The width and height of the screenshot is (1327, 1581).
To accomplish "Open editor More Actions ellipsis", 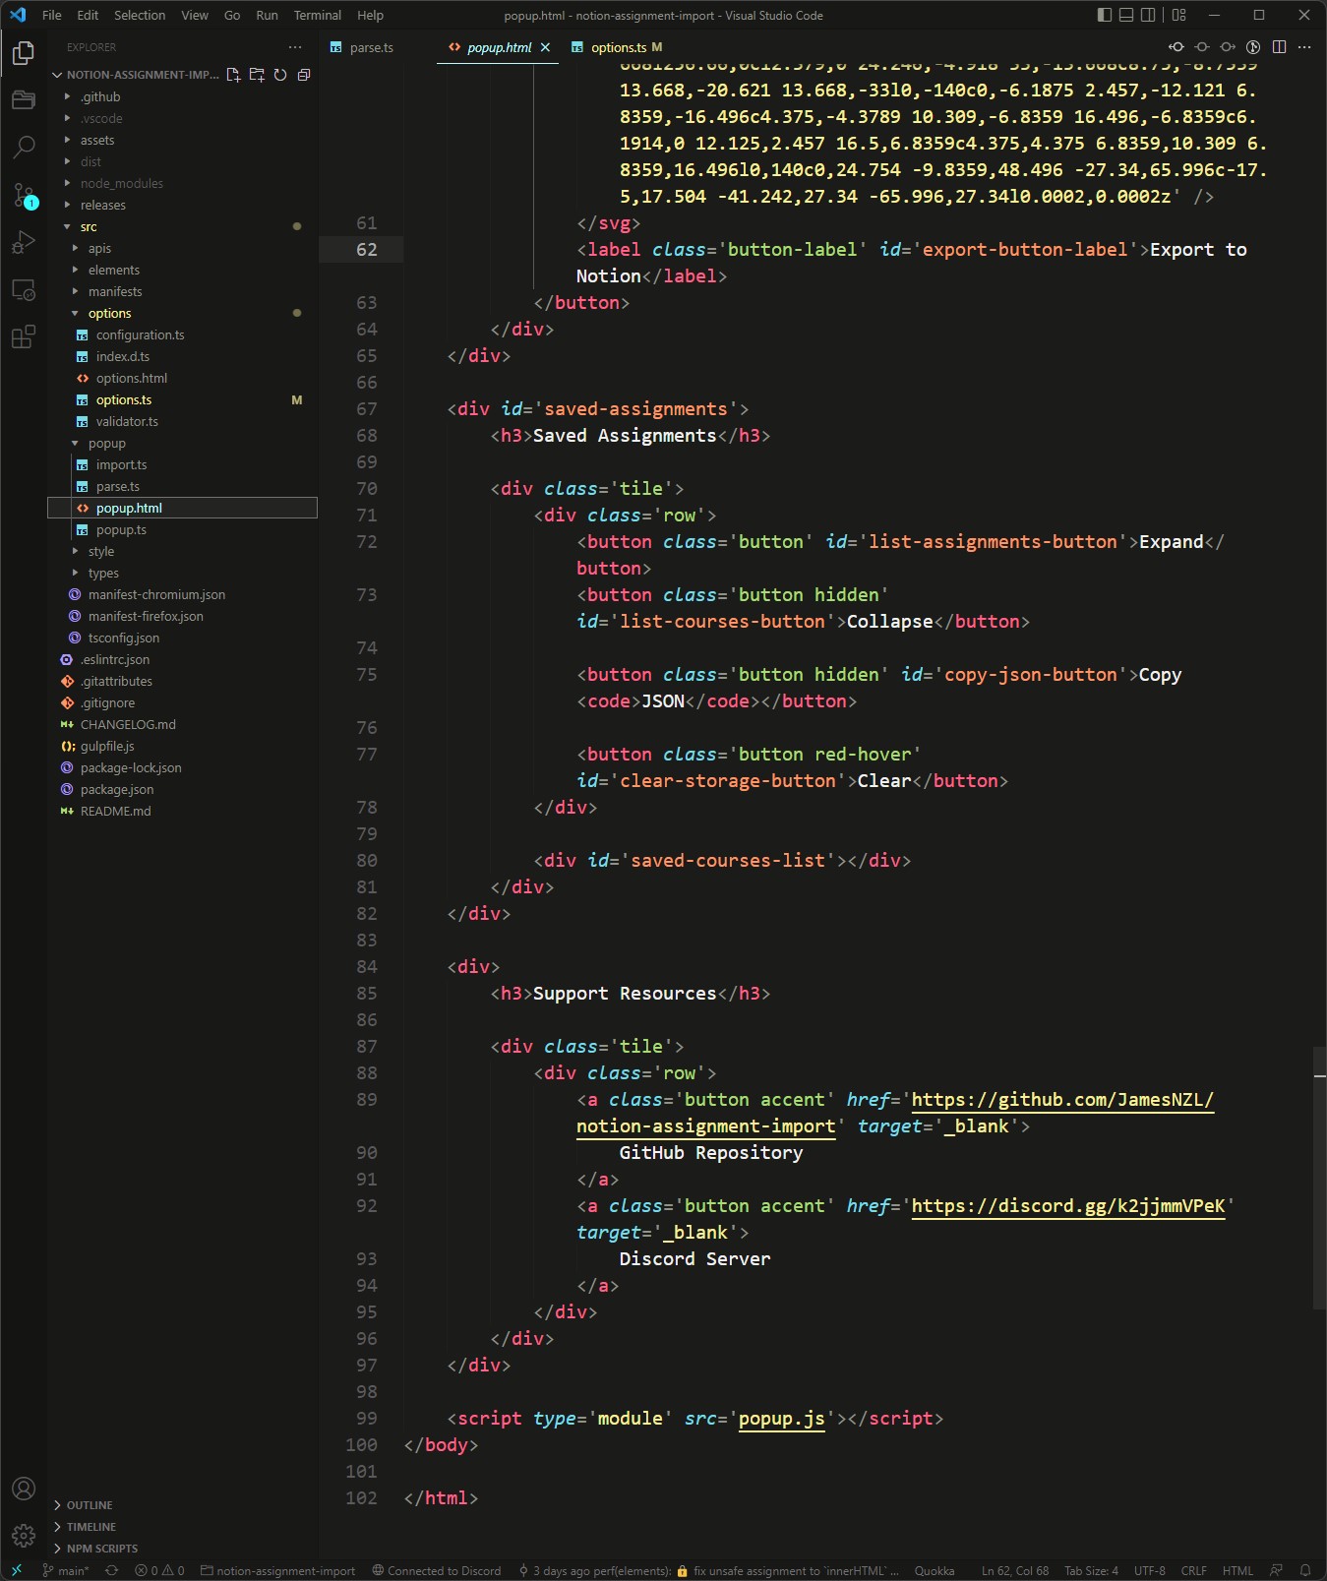I will click(1304, 47).
